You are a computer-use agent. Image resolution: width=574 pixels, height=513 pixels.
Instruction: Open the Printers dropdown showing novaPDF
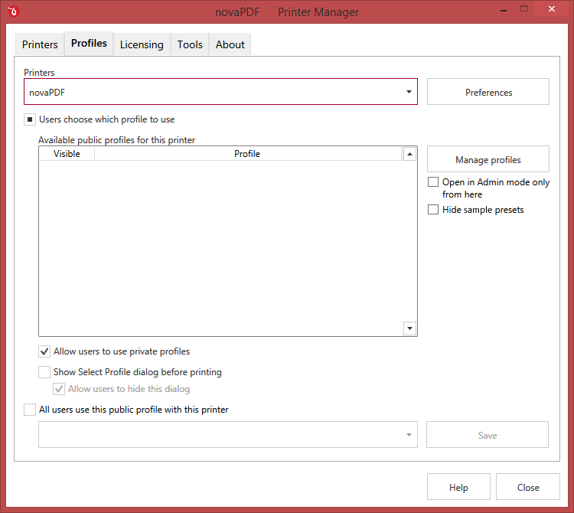point(220,92)
